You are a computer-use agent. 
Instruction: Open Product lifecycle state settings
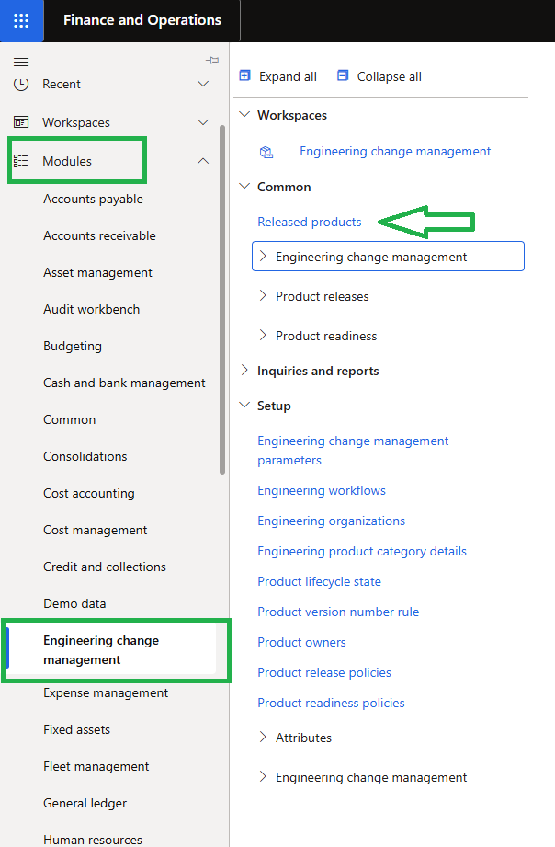click(x=319, y=581)
